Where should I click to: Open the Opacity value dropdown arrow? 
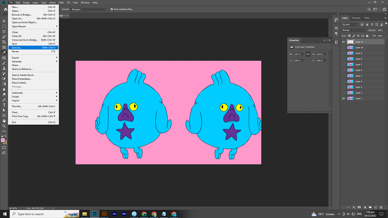(x=386, y=30)
